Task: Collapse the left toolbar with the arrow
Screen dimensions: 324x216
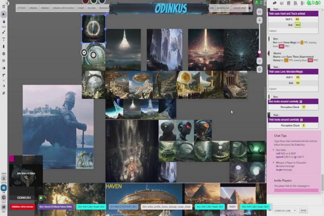Action: (8, 3)
